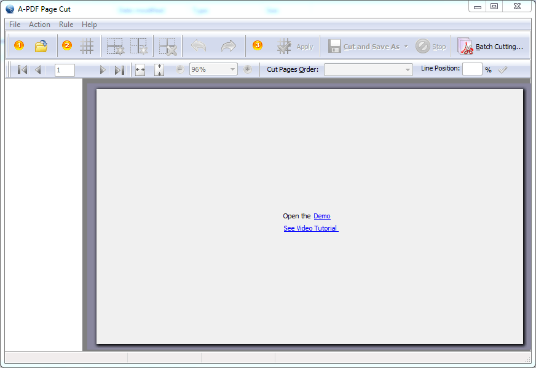Open the Help menu
The image size is (536, 368).
tap(89, 25)
